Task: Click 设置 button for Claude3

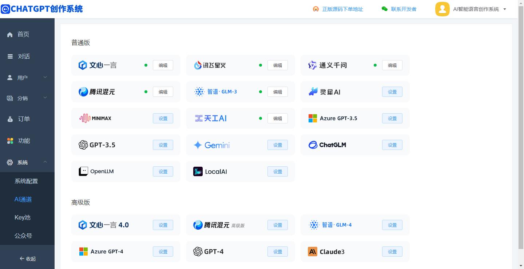Action: [x=392, y=252]
